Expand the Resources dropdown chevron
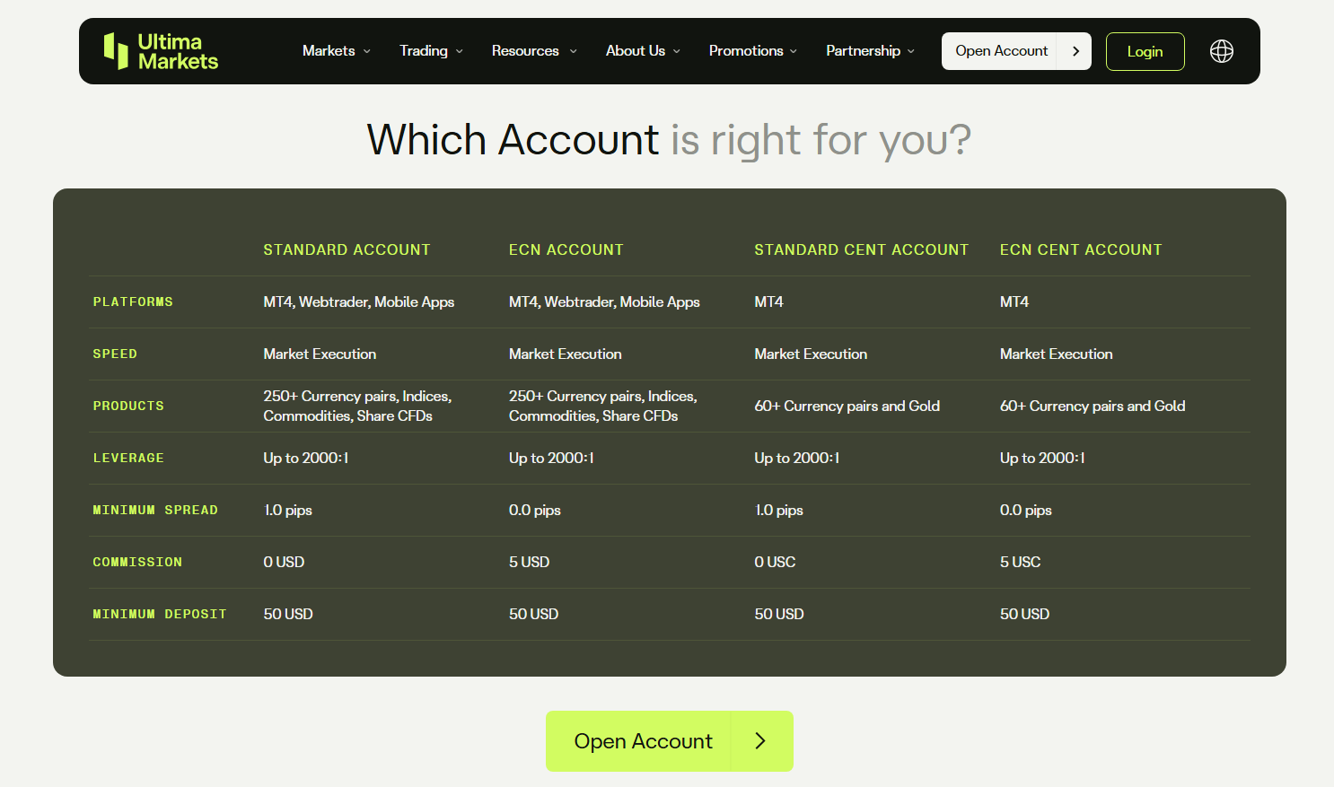1334x787 pixels. click(x=573, y=51)
